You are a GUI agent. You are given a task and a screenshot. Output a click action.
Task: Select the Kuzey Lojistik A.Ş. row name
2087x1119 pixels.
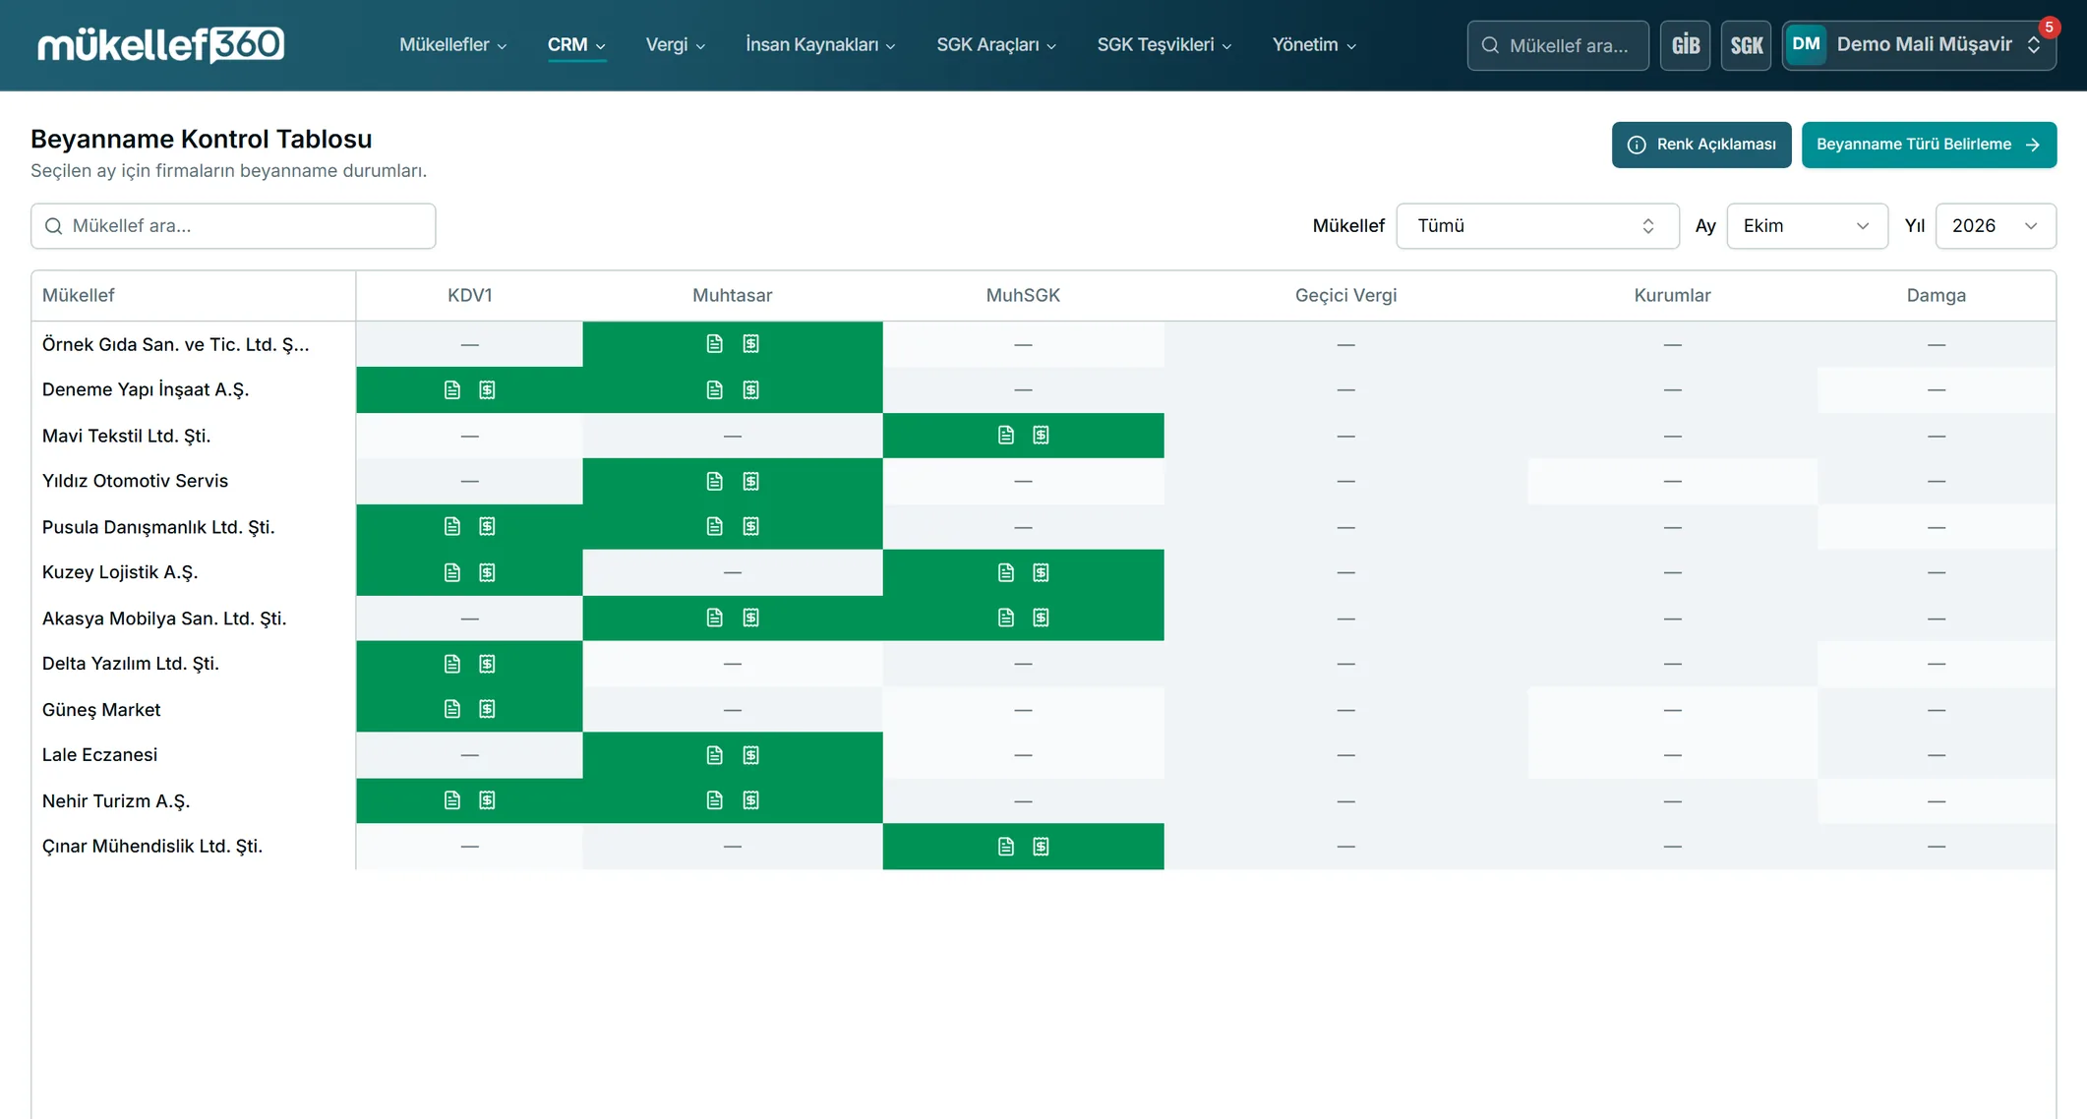pyautogui.click(x=120, y=572)
